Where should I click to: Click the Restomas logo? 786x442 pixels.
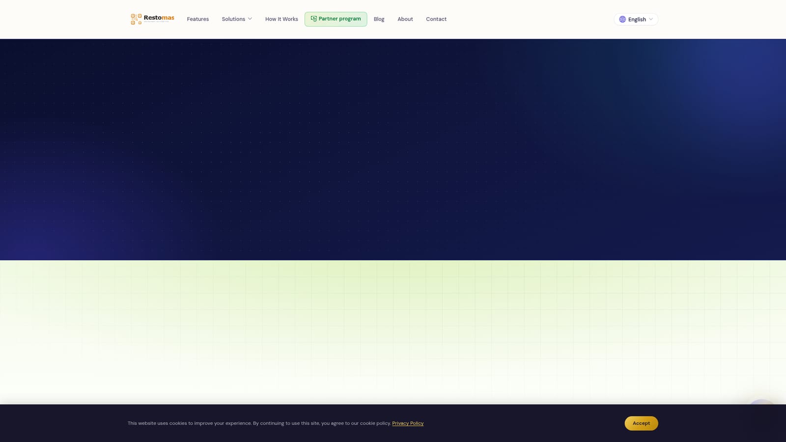pos(152,19)
